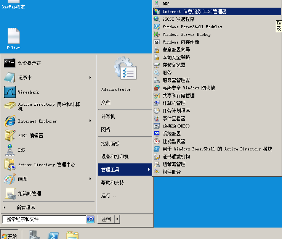Select the PowerShell Active Directory 模块 entry
The image size is (282, 239).
pyautogui.click(x=217, y=149)
